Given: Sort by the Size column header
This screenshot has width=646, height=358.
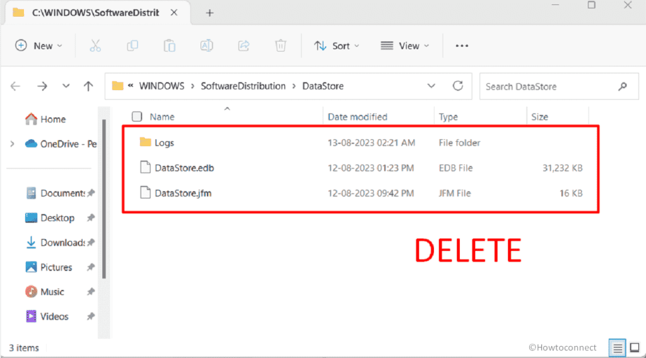Looking at the screenshot, I should click(x=539, y=117).
